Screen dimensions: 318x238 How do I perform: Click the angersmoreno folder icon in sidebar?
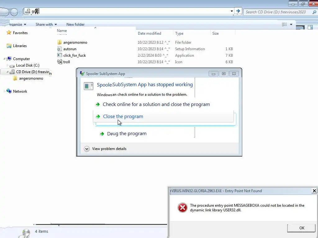point(15,78)
